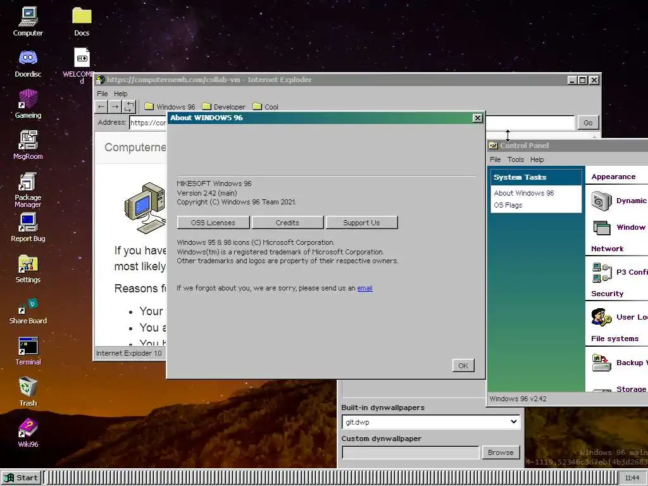Open the Developer bookmark folder

click(223, 106)
